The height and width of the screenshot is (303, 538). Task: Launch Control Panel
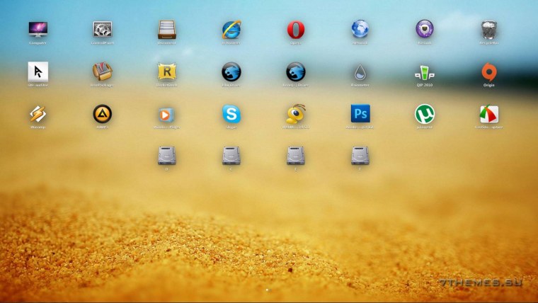103,29
